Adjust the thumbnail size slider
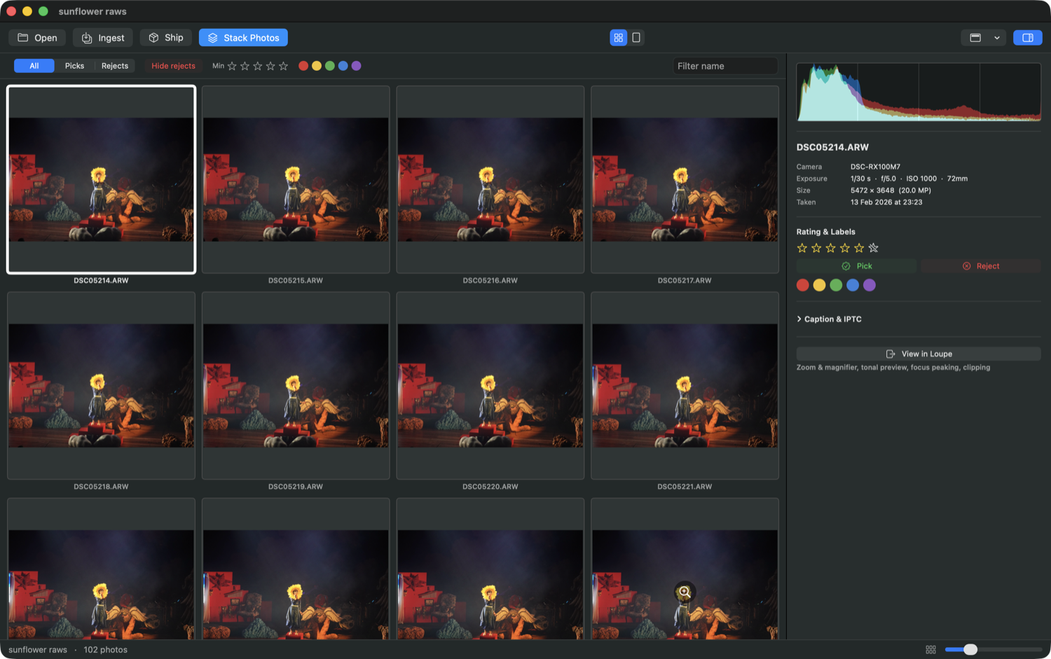The height and width of the screenshot is (659, 1051). [x=993, y=650]
